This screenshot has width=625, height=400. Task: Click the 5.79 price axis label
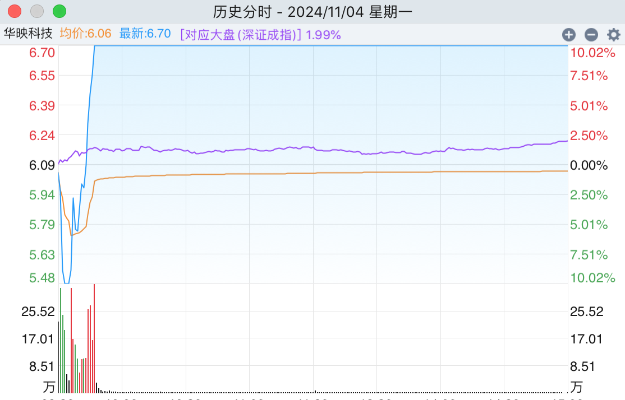(42, 225)
